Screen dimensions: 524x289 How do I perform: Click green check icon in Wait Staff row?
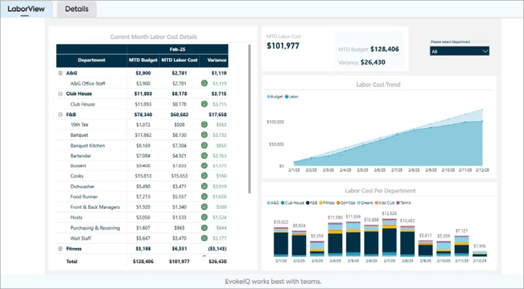(204, 238)
